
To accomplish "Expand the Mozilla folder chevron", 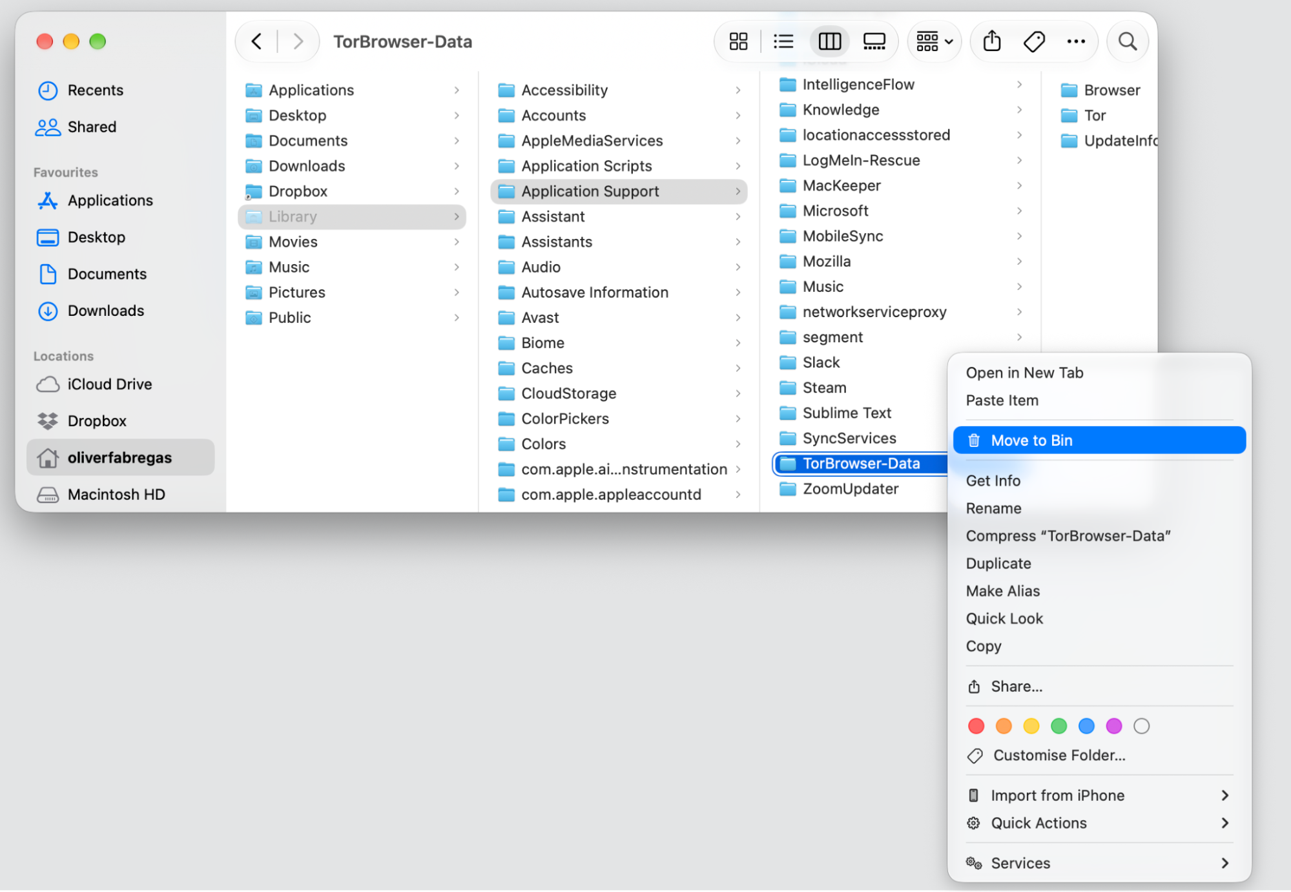I will [1019, 262].
